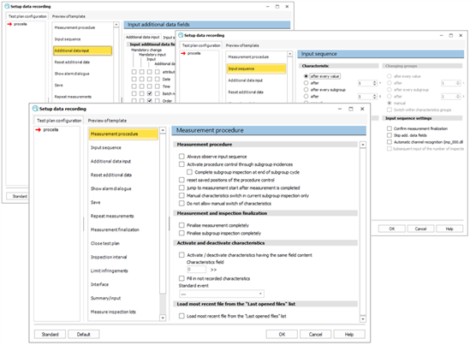The image size is (470, 345).
Task: Open Summary/Input entry
Action: click(105, 298)
